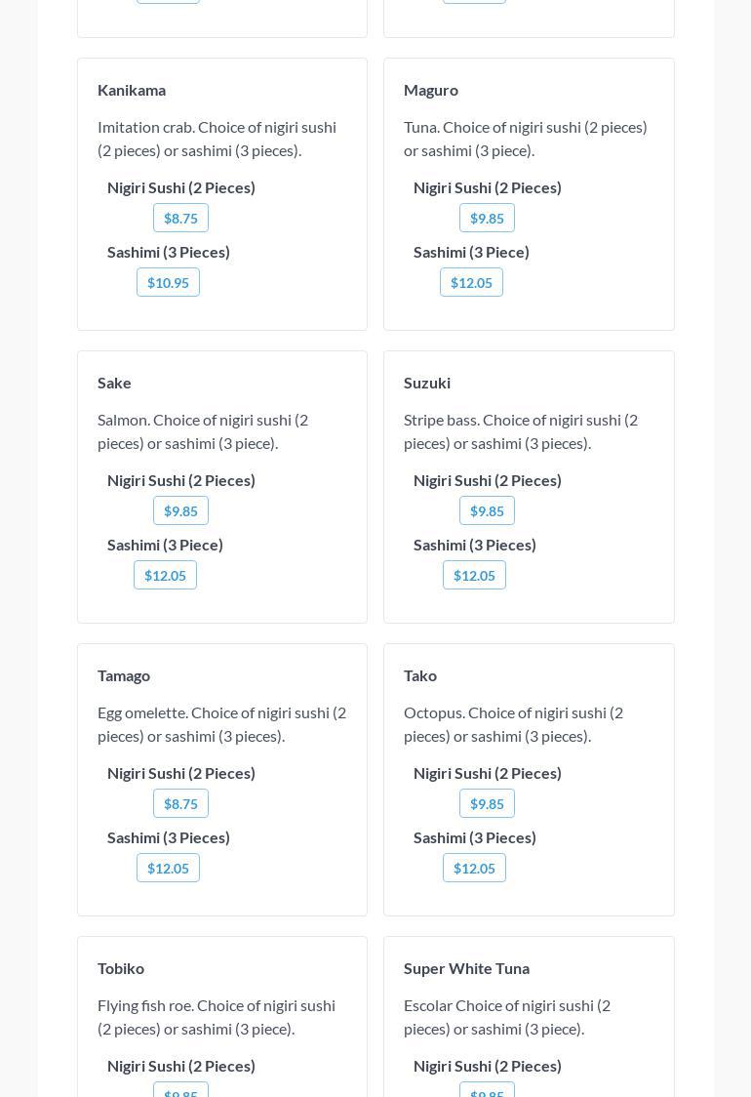Select Tamago sashimi $12.05 price
The image size is (751, 1097).
(168, 868)
